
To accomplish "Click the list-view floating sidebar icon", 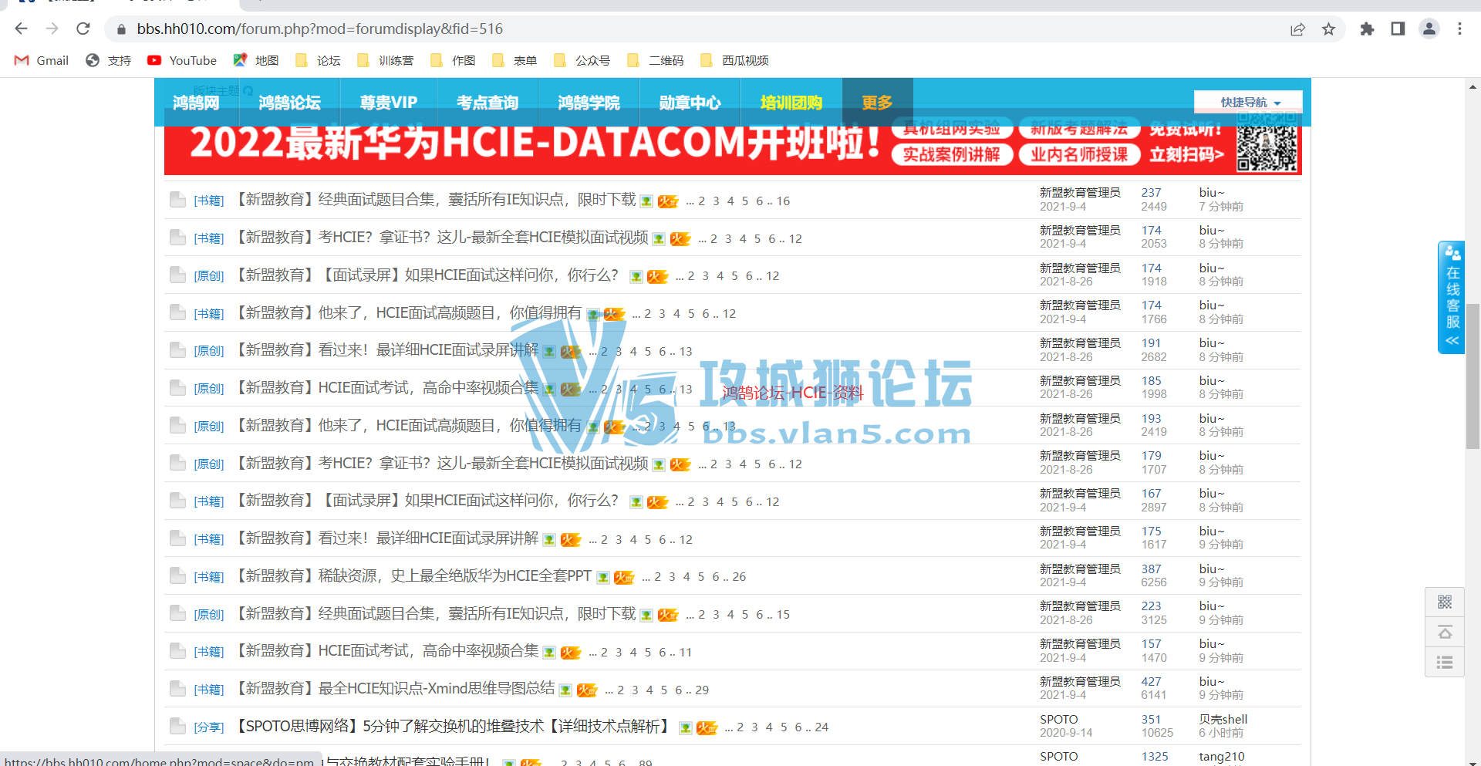I will point(1445,662).
